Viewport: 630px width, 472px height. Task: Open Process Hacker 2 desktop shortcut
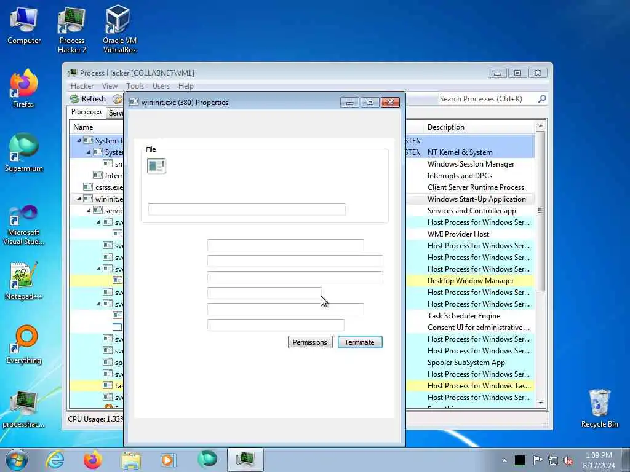pyautogui.click(x=71, y=31)
